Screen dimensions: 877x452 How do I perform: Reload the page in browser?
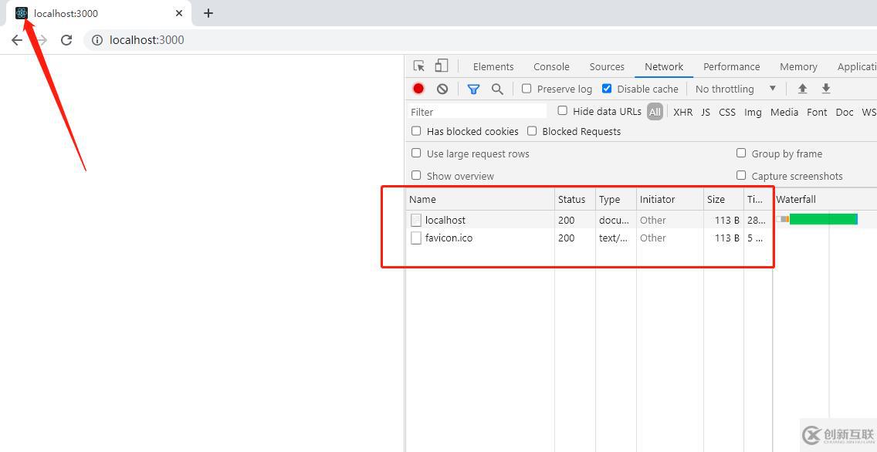coord(66,40)
